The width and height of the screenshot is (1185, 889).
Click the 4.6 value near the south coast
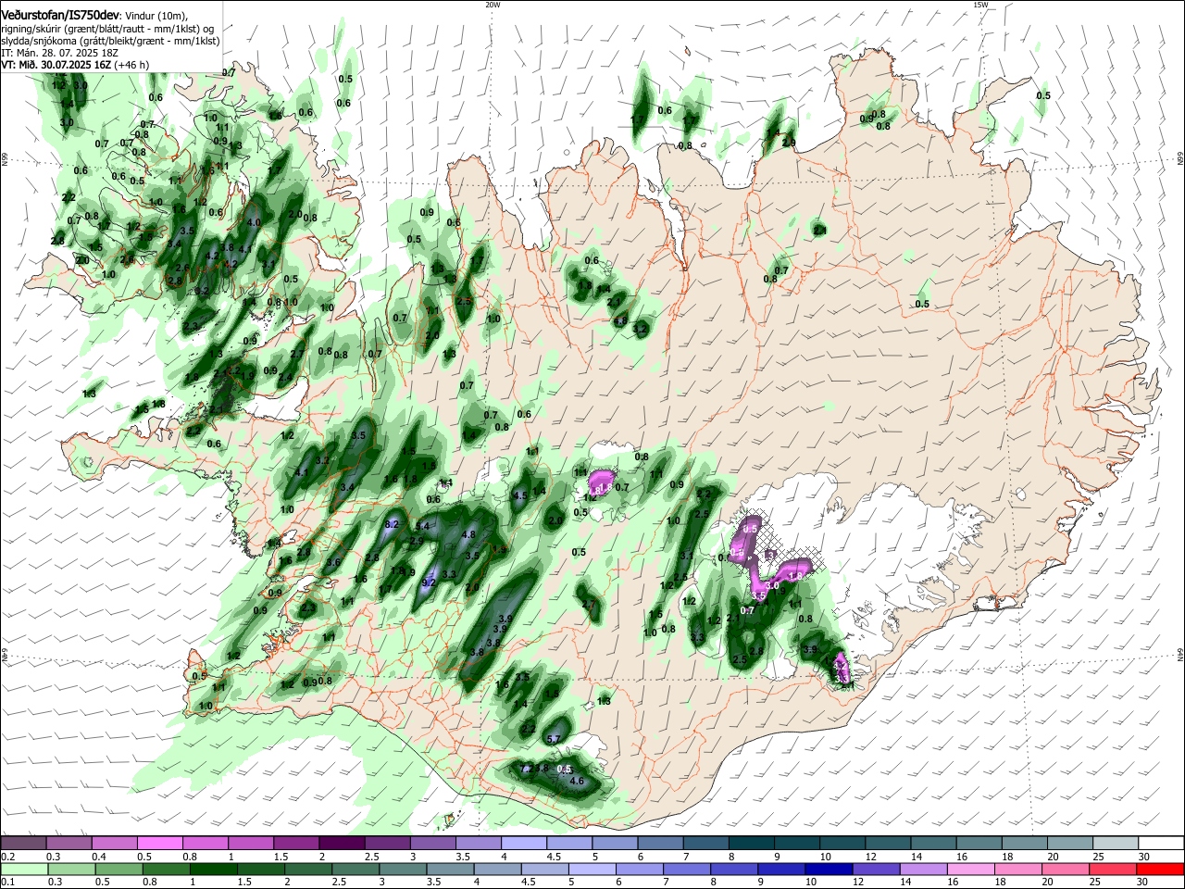(x=576, y=782)
